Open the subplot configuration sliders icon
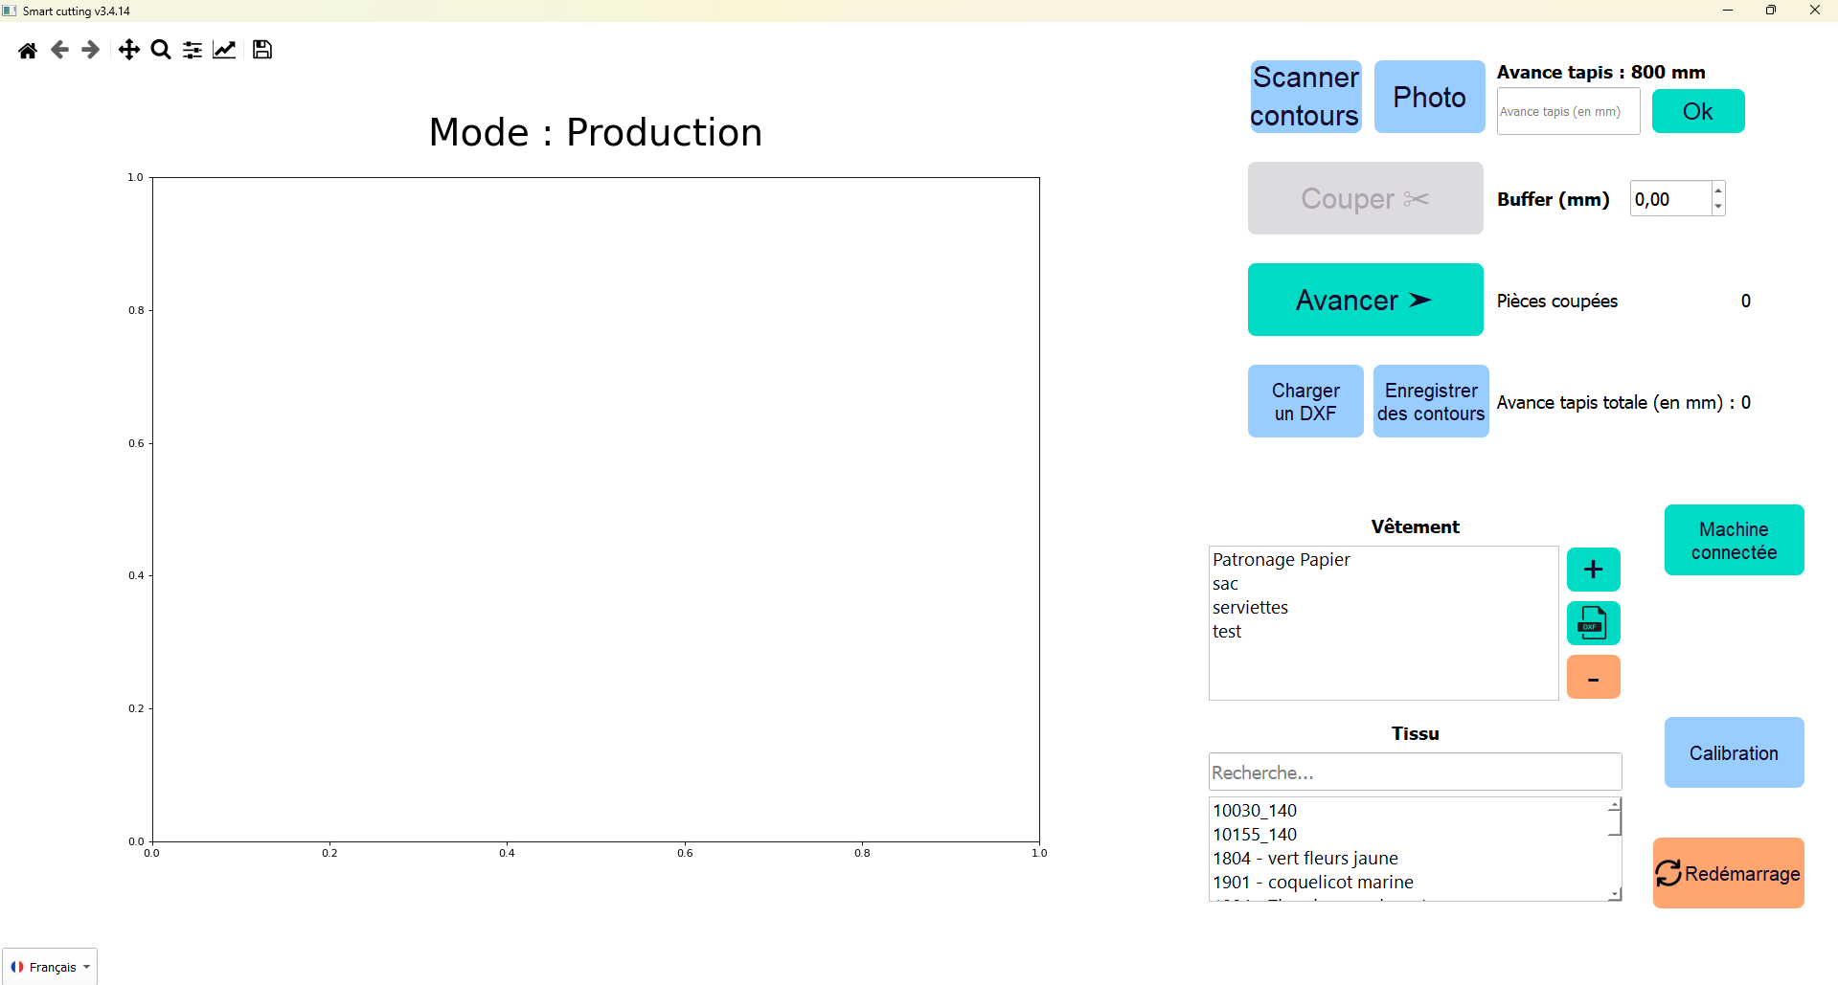1838x985 pixels. pos(193,50)
